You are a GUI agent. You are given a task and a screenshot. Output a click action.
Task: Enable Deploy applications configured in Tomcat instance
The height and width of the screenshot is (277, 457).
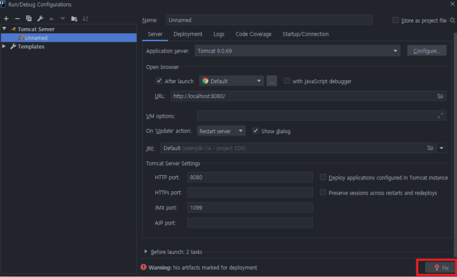[323, 177]
